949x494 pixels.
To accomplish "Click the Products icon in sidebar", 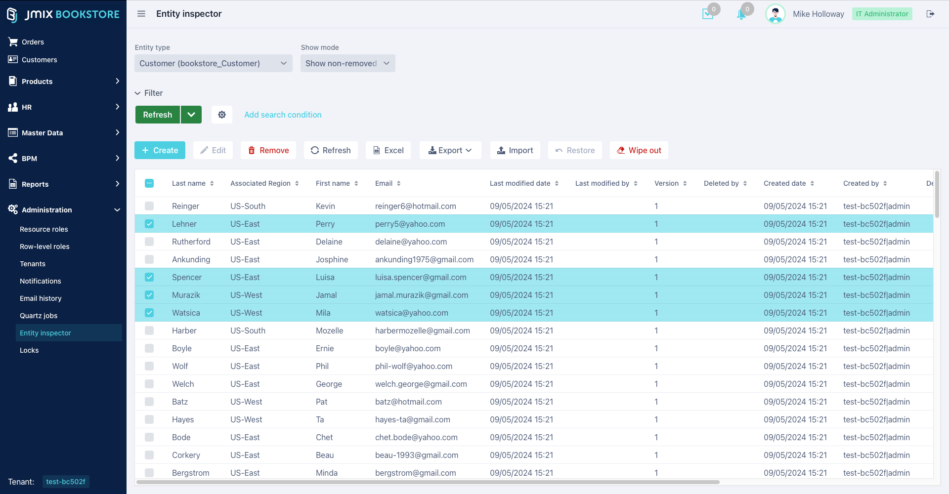I will tap(13, 81).
